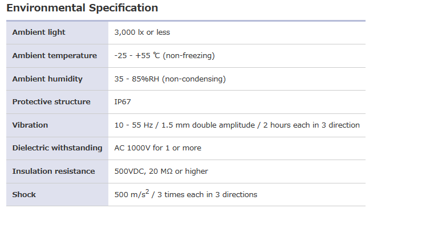Click the Environmental Specification heading
This screenshot has width=422, height=241.
point(82,8)
